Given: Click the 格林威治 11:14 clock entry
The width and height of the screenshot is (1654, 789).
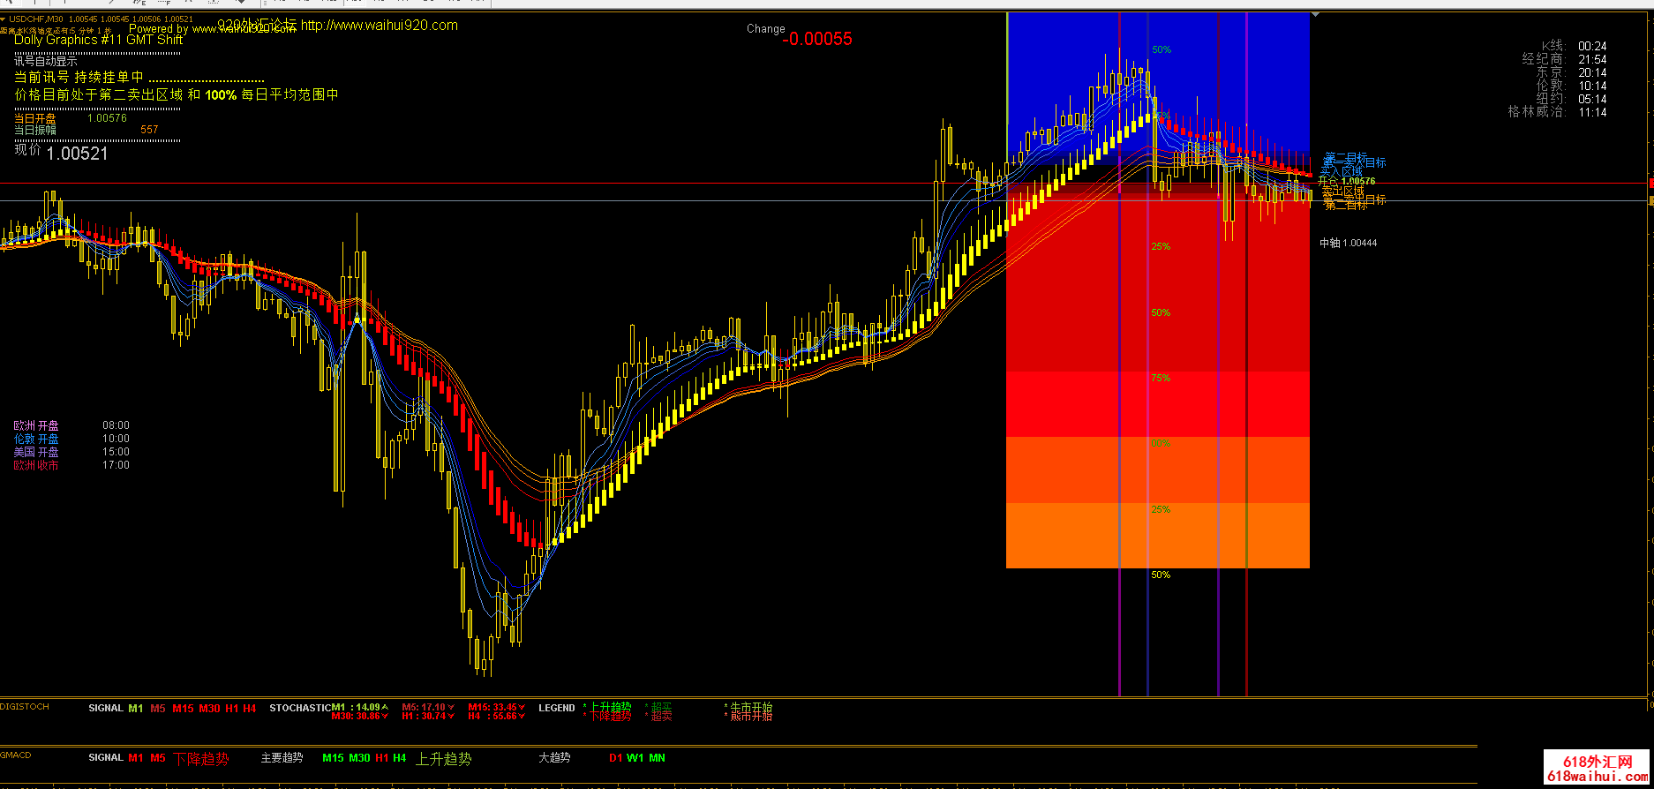Looking at the screenshot, I should pyautogui.click(x=1557, y=112).
